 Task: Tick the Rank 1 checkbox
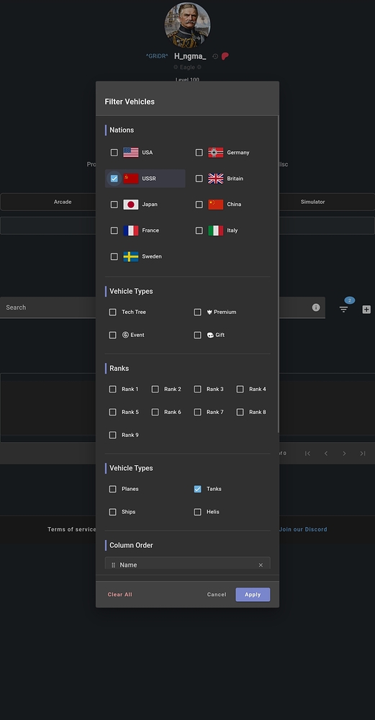click(x=112, y=390)
